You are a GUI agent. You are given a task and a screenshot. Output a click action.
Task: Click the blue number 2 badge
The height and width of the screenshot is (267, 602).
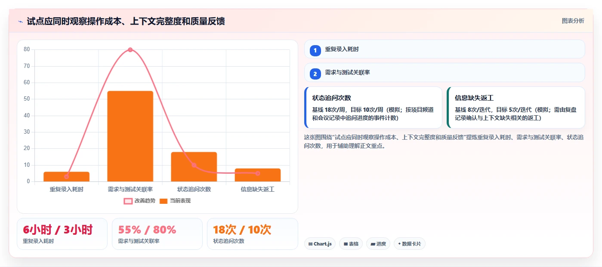click(x=315, y=74)
